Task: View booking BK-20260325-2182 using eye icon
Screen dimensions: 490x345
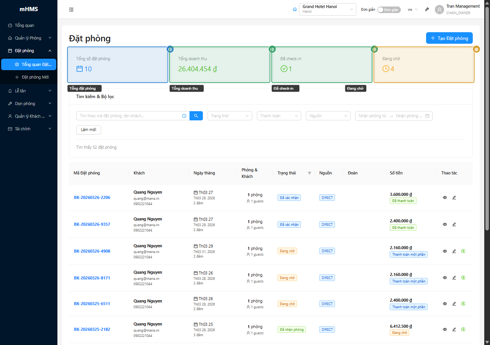Action: 445,329
